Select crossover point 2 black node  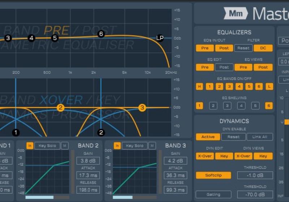(101, 132)
